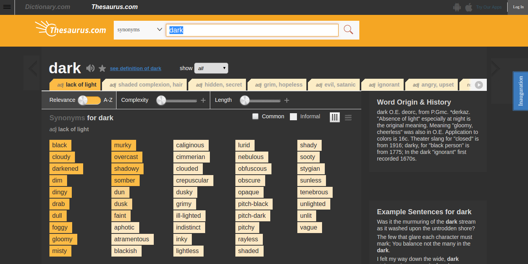Favorite the word using the star icon
This screenshot has width=528, height=264.
point(102,68)
